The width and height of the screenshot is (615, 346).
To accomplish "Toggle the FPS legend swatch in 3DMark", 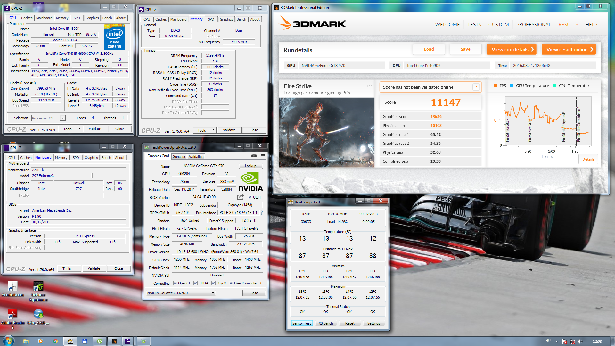I will (x=495, y=86).
